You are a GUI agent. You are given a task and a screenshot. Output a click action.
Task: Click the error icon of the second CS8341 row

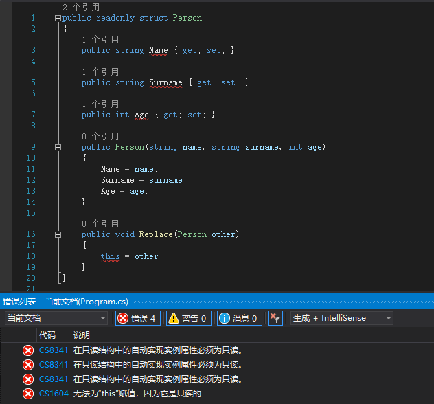28,365
